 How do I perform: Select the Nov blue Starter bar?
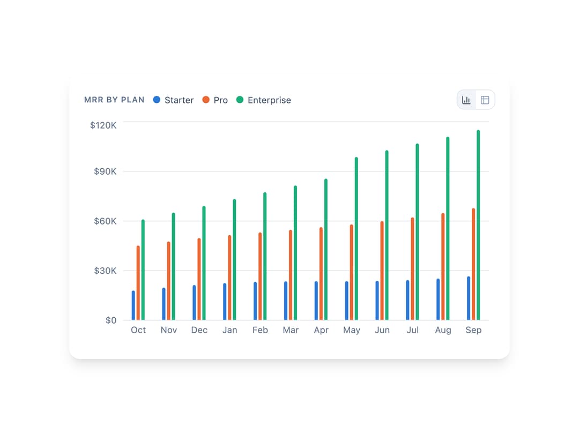(164, 304)
